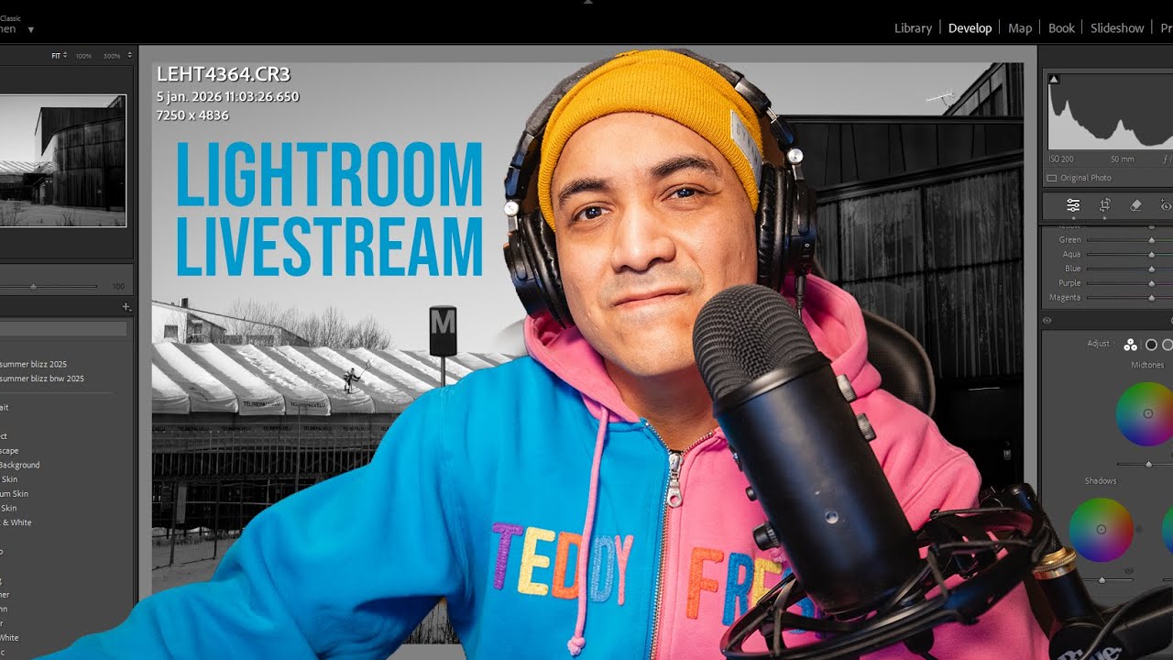Select the Shadows circle beside three-way icon
Image resolution: width=1173 pixels, height=660 pixels.
point(1151,345)
